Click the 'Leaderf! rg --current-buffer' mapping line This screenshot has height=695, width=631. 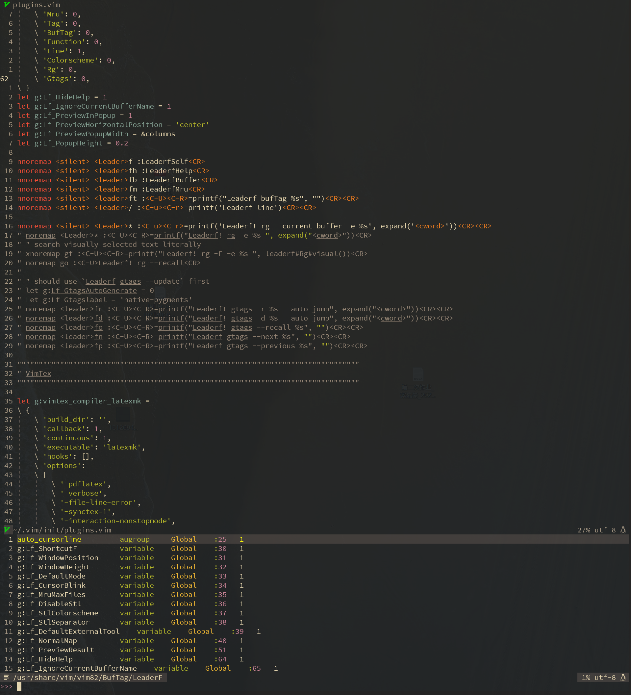coord(254,226)
